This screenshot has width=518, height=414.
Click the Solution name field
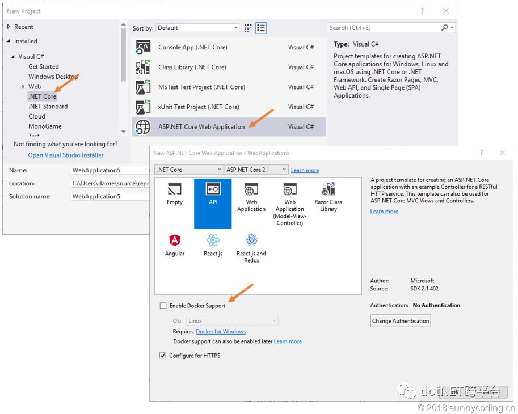point(110,196)
